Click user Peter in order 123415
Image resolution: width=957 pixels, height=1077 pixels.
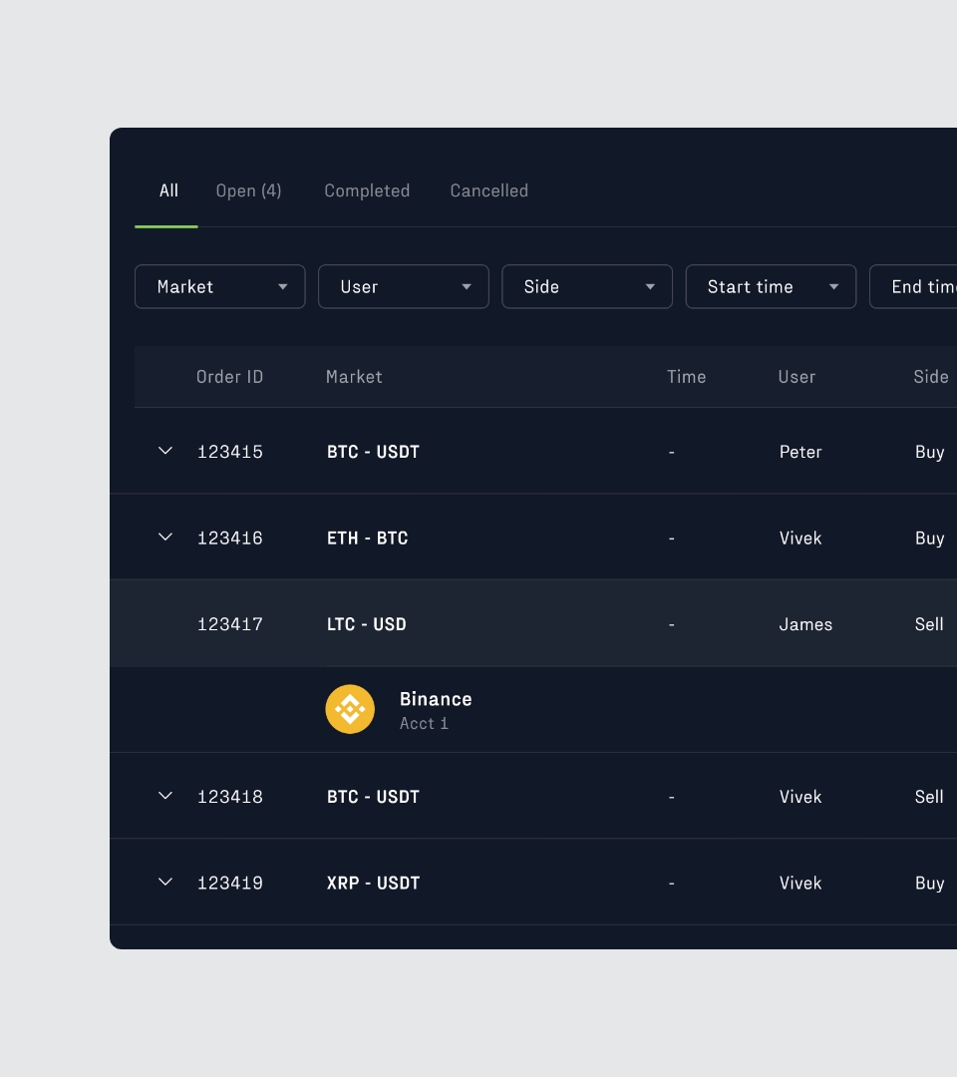tap(800, 452)
